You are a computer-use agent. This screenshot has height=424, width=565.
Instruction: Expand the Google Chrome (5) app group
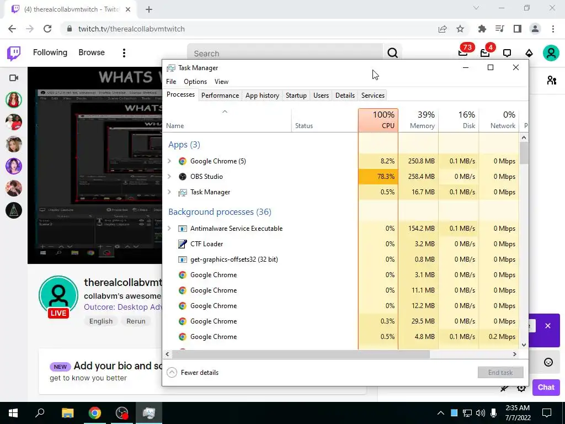point(169,161)
